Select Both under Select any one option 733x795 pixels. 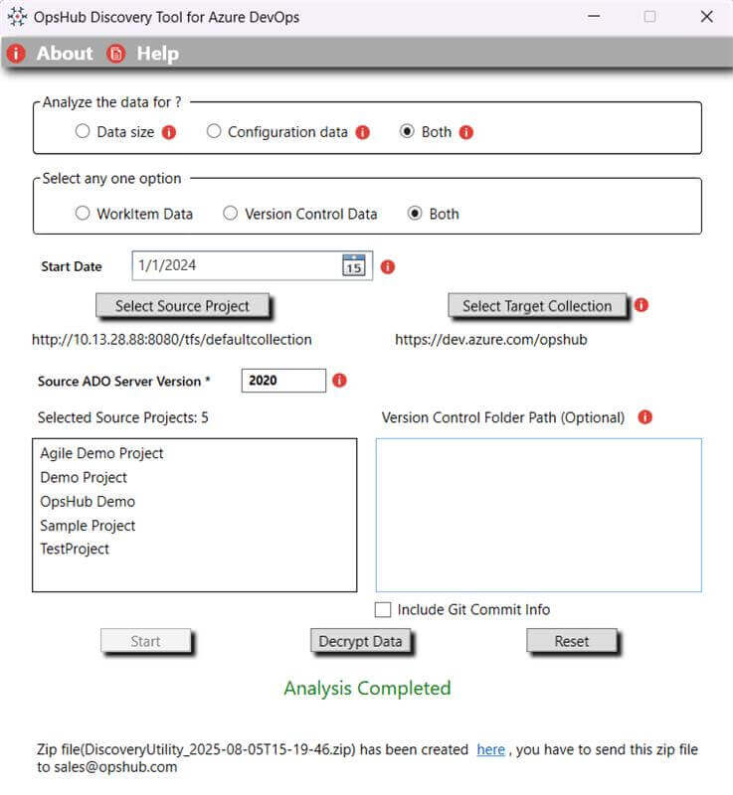[415, 213]
